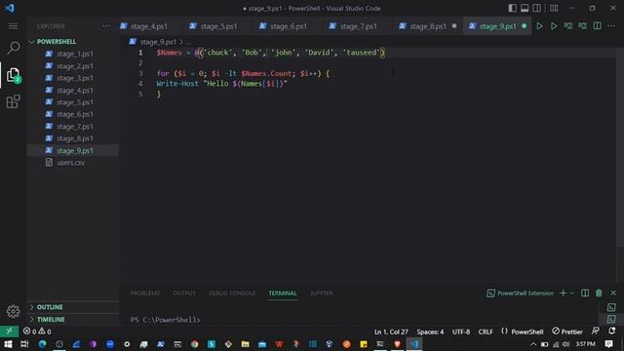
Task: Open editor More Actions ellipsis
Action: tap(611, 26)
